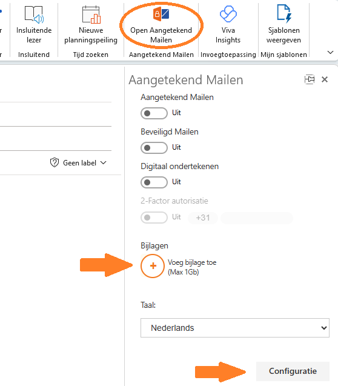Close the Aangetekend Mailen side panel
The image size is (338, 386).
click(x=325, y=79)
